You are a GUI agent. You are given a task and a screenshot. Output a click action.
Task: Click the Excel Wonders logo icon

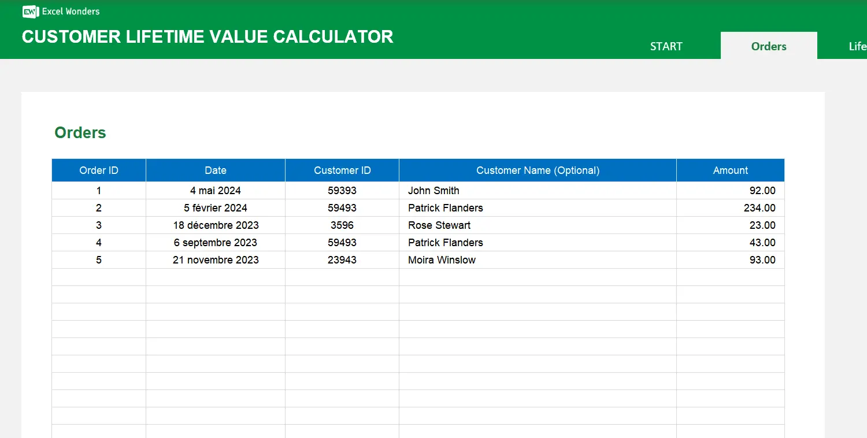click(x=29, y=11)
